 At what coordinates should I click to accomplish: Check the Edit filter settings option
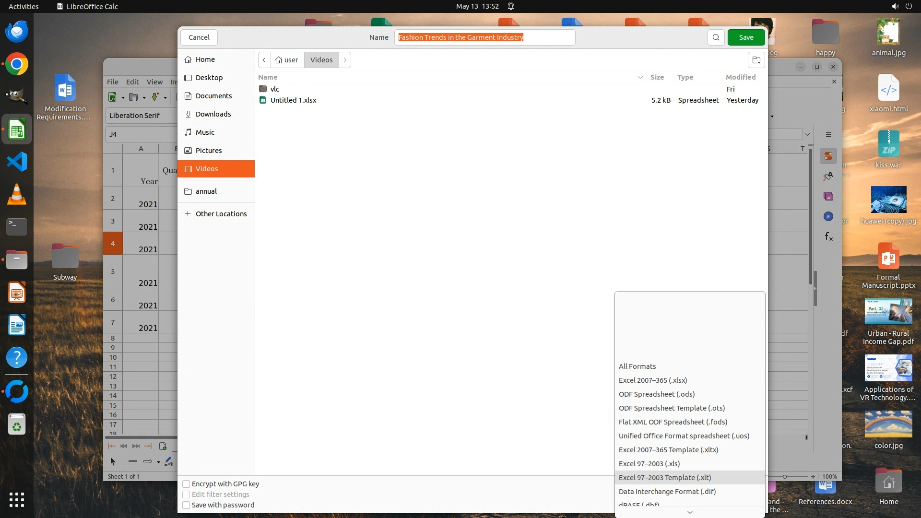click(186, 494)
